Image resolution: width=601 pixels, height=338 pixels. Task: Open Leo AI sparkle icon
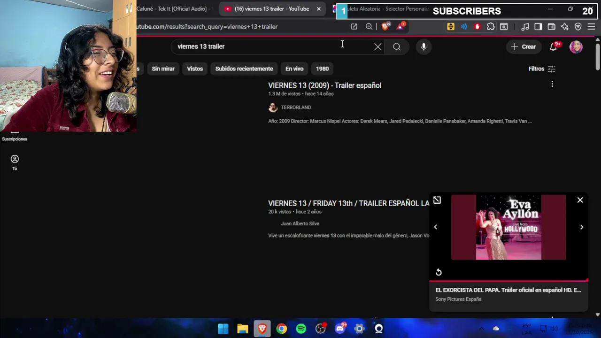565,27
